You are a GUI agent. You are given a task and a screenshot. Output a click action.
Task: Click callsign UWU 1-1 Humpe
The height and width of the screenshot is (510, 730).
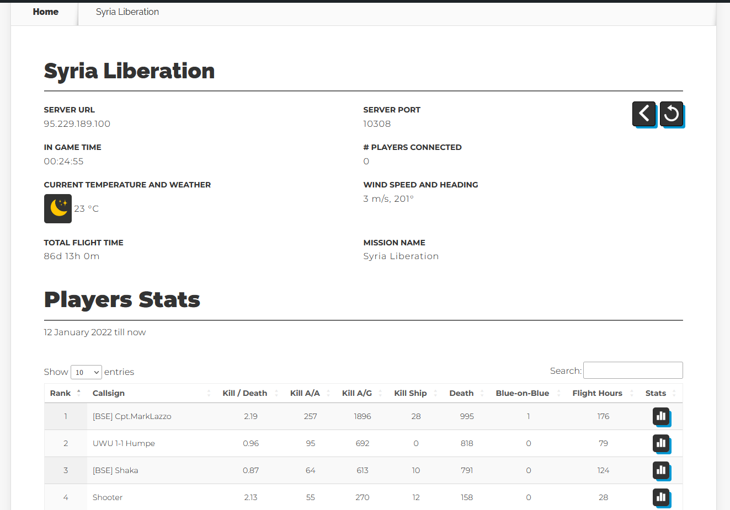tap(124, 443)
